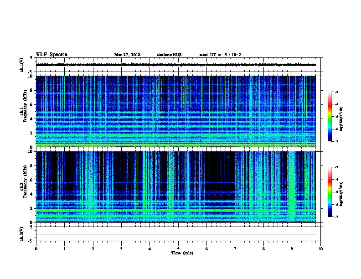361x279 pixels.
Task: Click time axis tick label '5'
Action: click(178, 249)
